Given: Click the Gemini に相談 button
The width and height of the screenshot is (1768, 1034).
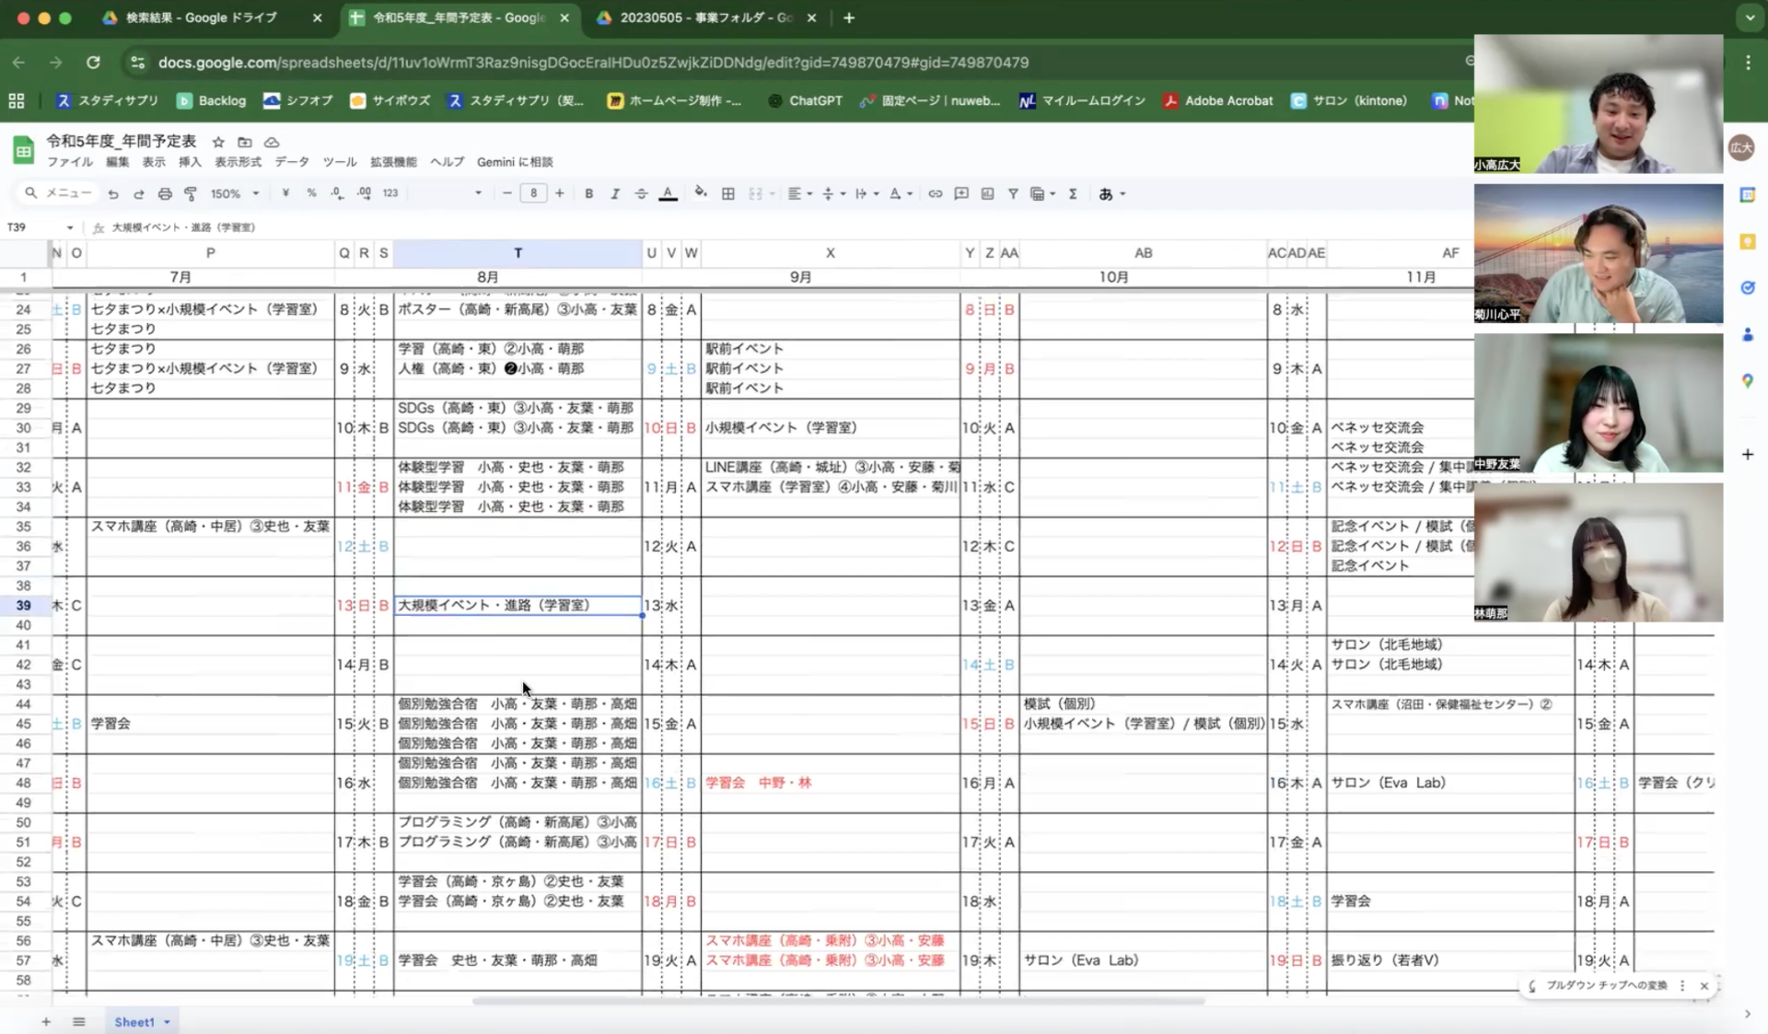Looking at the screenshot, I should pyautogui.click(x=514, y=162).
